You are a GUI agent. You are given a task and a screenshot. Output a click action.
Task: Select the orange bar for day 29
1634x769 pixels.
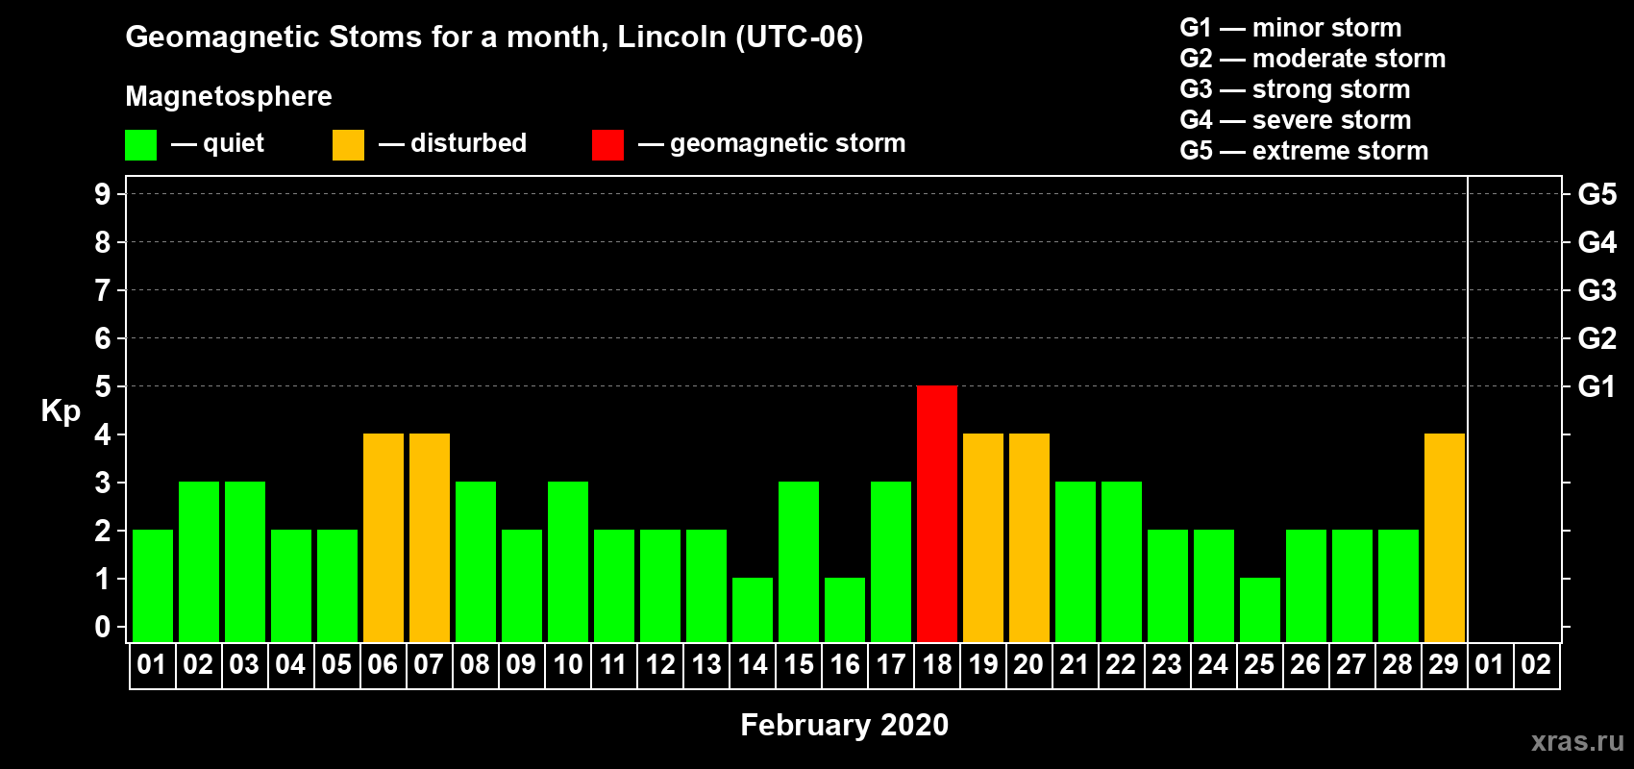(x=1445, y=537)
